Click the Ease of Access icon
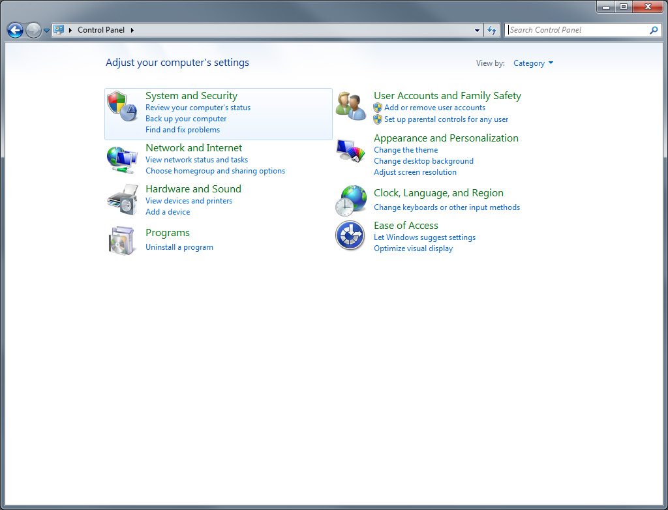The height and width of the screenshot is (510, 668). 350,235
